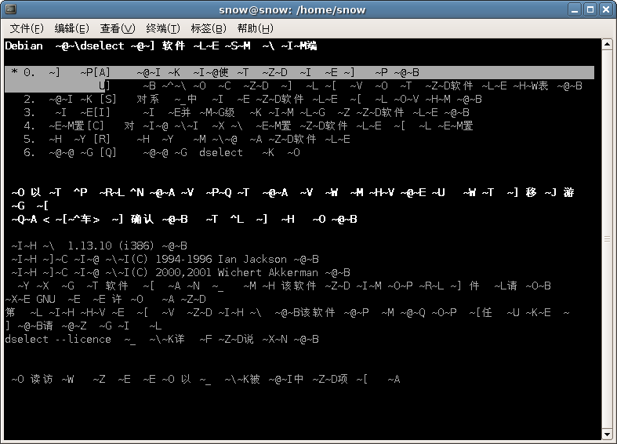Click the version text 1.13.10 (i386)
The width and height of the screenshot is (617, 444).
[x=111, y=246]
